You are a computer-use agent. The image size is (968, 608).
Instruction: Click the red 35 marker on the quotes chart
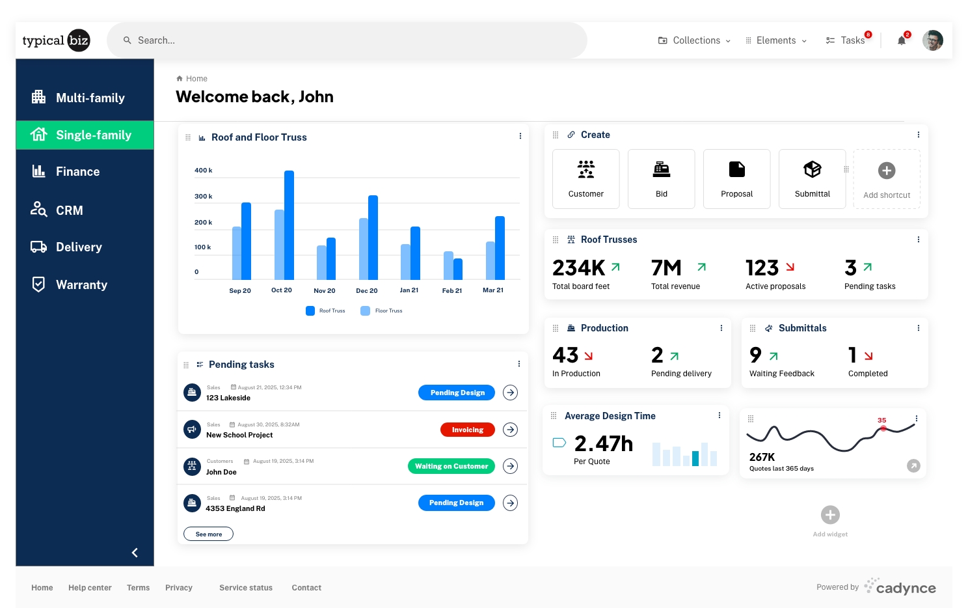pyautogui.click(x=883, y=428)
